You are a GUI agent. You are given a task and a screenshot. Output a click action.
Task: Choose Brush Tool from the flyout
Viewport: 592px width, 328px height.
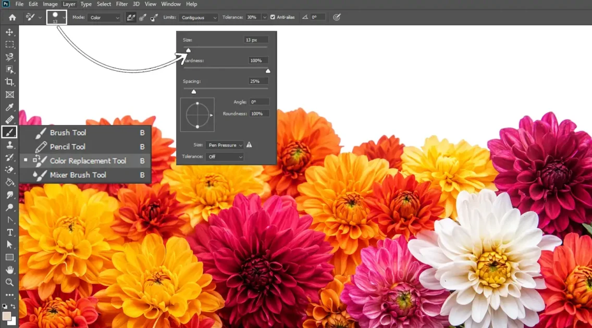[85, 133]
